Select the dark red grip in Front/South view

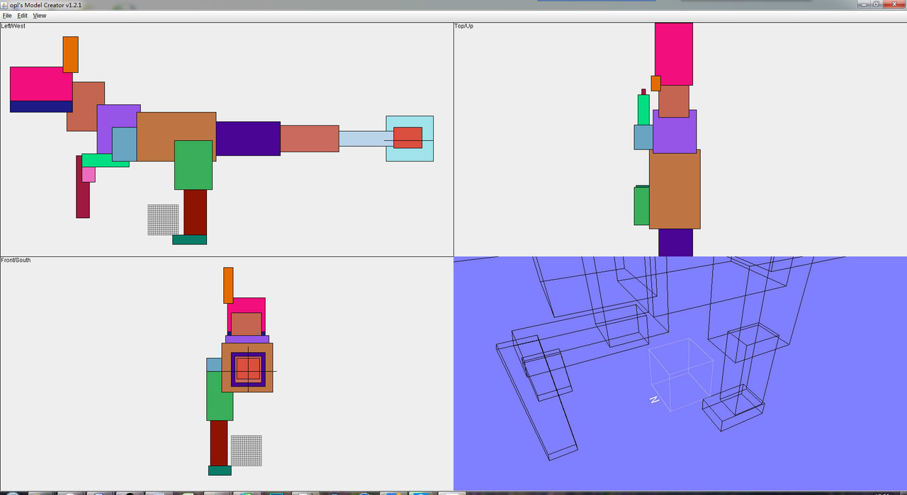219,443
